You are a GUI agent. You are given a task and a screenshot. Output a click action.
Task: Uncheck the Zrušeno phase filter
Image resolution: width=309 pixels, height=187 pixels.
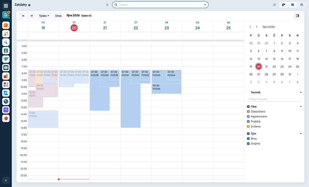click(248, 126)
